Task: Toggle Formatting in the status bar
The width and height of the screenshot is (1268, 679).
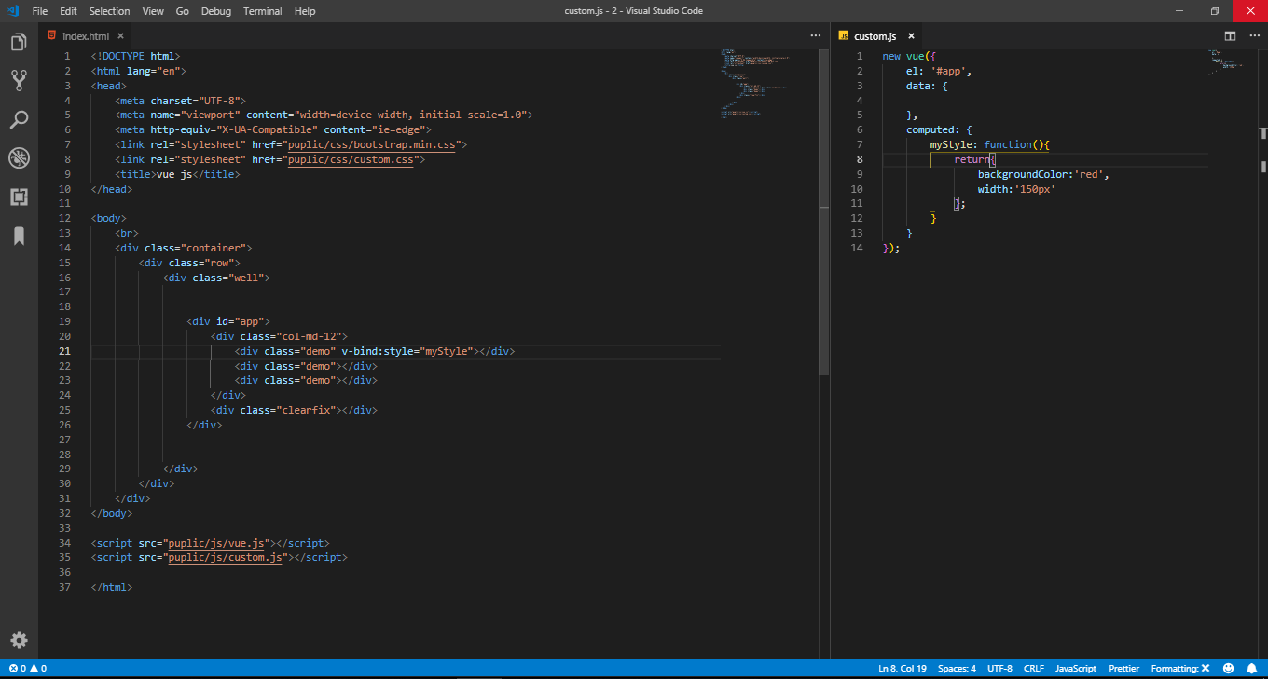Action: 1179,668
